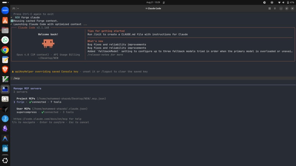
Task: Open the Wi-Fi network indicator
Action: click(279, 3)
